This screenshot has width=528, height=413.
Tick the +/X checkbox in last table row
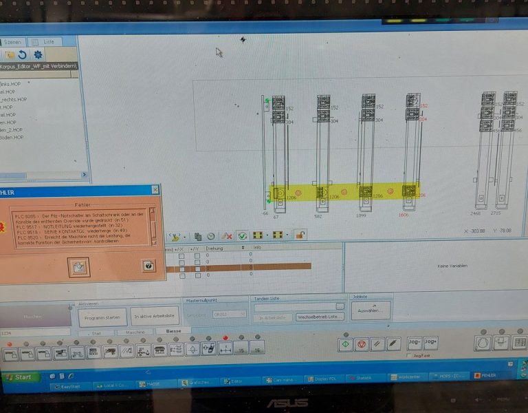tap(182, 276)
